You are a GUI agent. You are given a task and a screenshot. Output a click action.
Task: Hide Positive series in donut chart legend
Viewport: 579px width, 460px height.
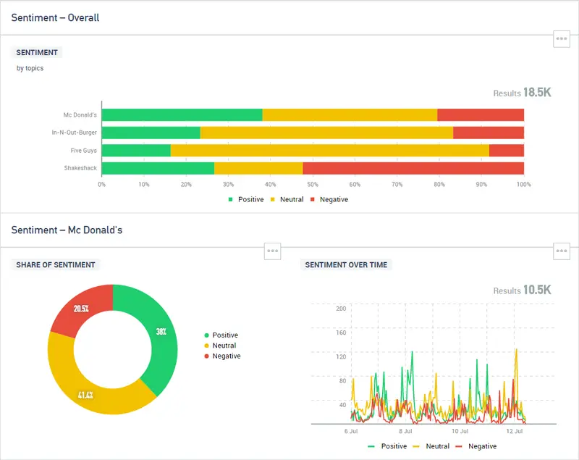[x=224, y=335]
